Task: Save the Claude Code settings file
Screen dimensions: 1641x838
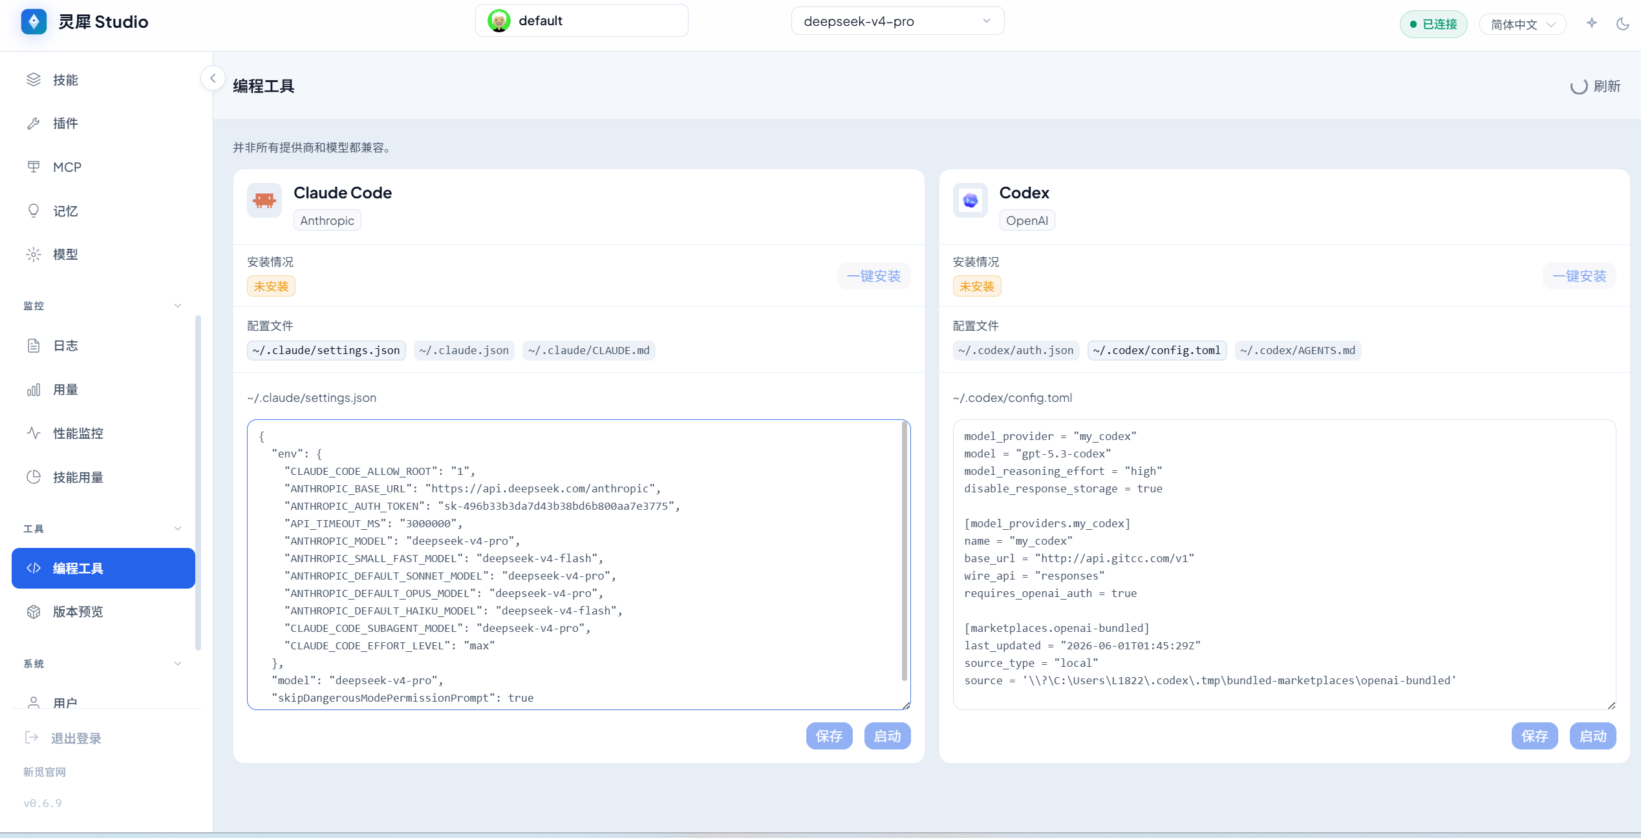Action: coord(830,736)
